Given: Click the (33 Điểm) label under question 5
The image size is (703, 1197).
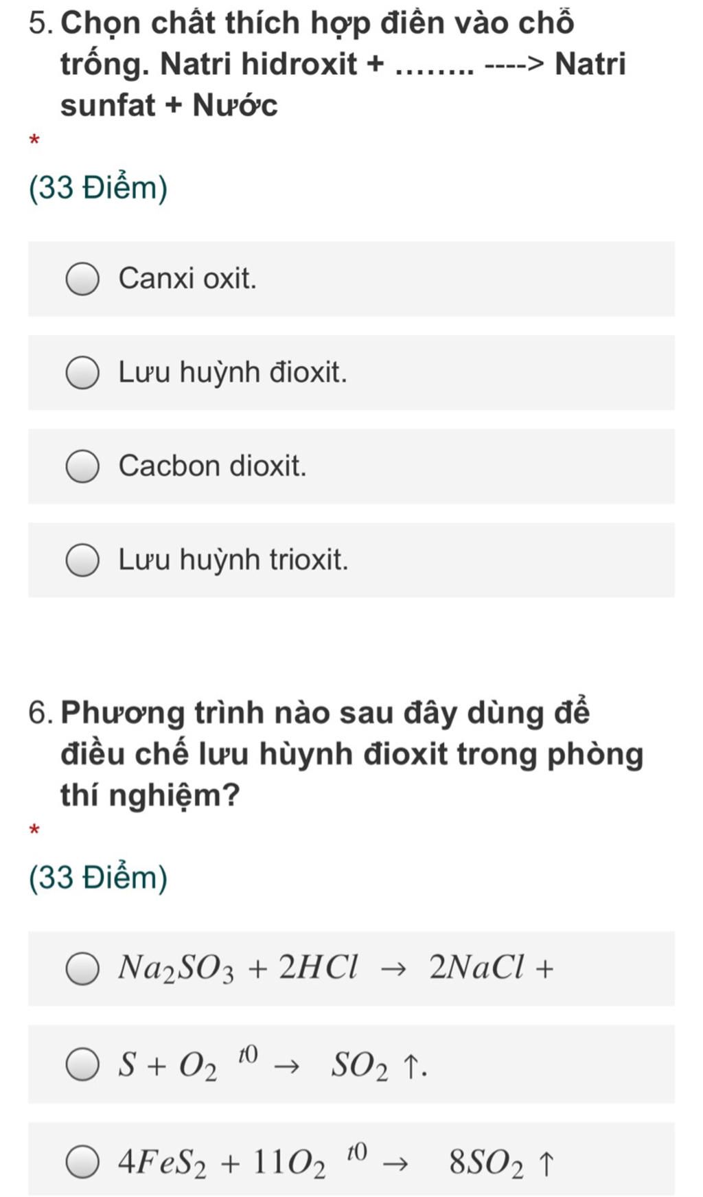Looking at the screenshot, I should (x=98, y=187).
